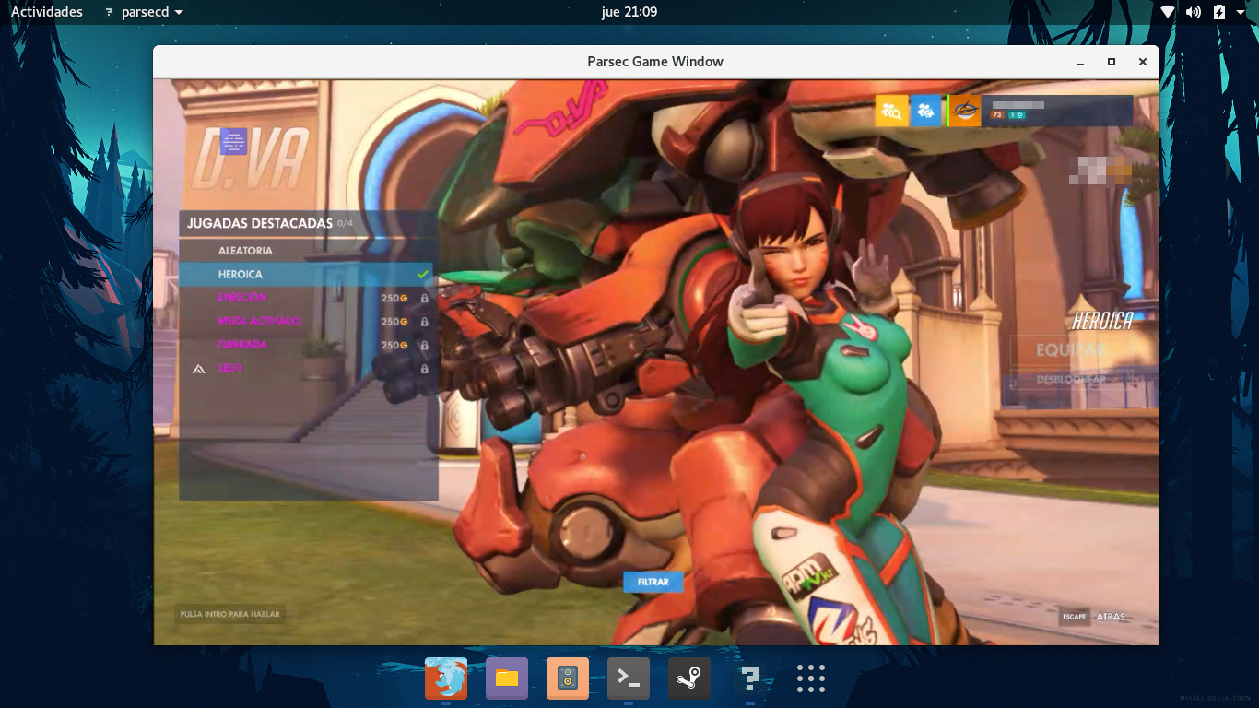Click the jue 21:09 clock
1259x708 pixels.
click(x=629, y=12)
